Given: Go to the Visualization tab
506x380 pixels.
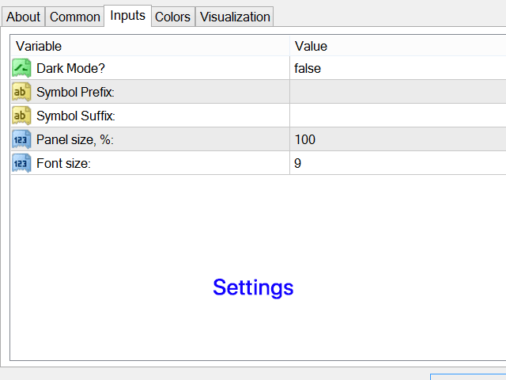Looking at the screenshot, I should [235, 17].
